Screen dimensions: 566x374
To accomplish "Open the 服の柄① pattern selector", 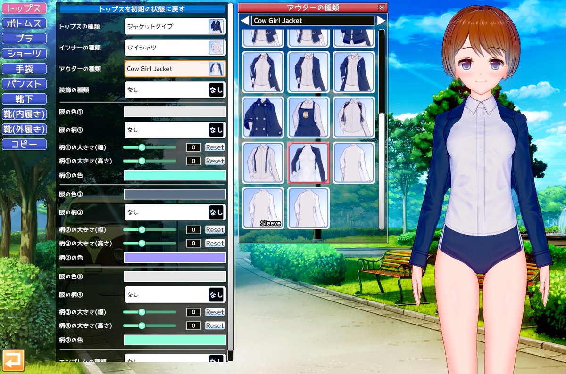I will click(x=175, y=130).
